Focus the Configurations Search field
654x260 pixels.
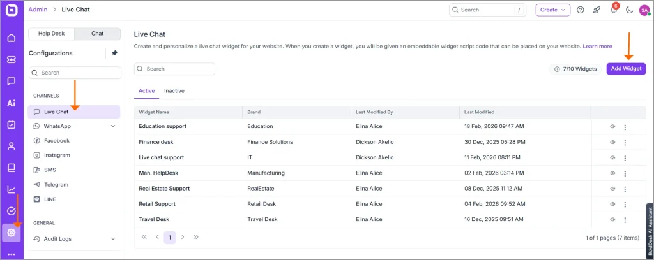(75, 73)
